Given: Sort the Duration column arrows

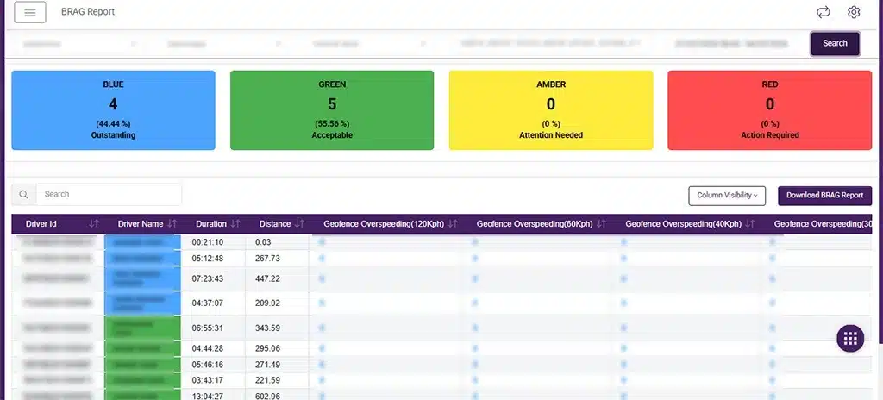Looking at the screenshot, I should 235,224.
